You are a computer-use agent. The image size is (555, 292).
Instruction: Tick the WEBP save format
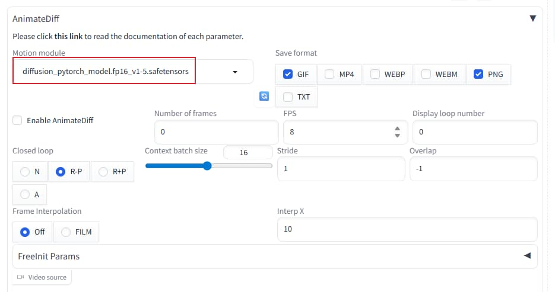pos(375,75)
